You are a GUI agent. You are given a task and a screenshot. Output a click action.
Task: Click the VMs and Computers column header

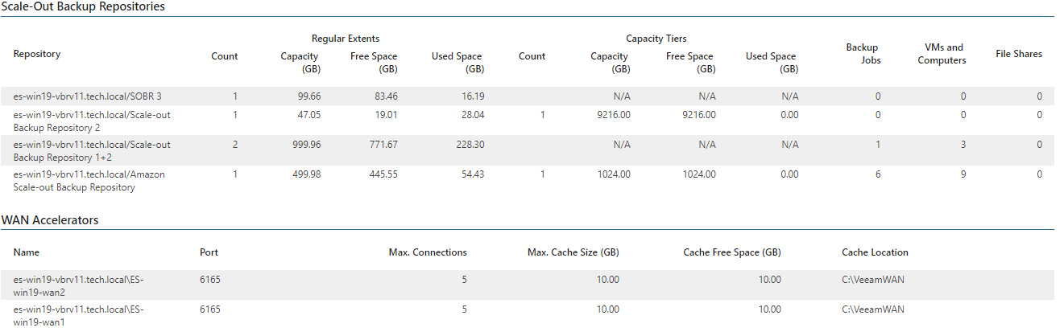pos(942,54)
